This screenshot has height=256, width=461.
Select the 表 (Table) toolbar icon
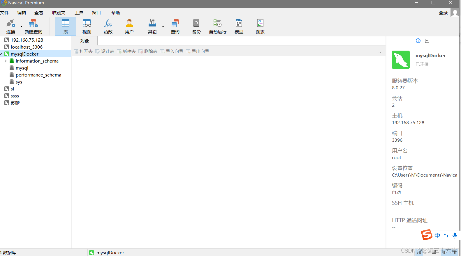coord(66,26)
